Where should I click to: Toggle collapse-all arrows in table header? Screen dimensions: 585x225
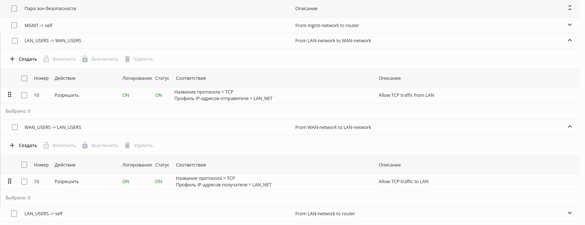(569, 8)
